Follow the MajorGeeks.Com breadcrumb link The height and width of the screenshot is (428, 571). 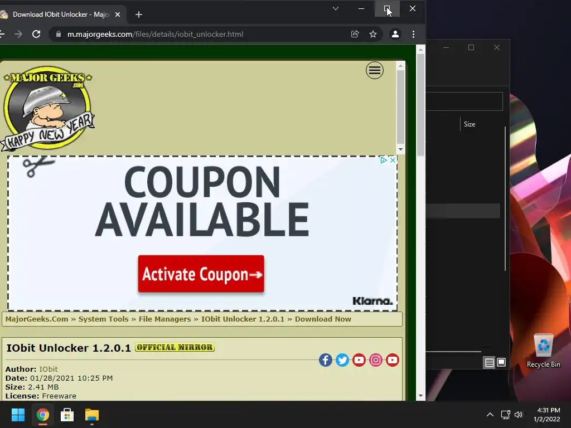pyautogui.click(x=37, y=319)
